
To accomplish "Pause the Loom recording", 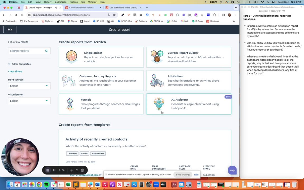I will [54, 170].
